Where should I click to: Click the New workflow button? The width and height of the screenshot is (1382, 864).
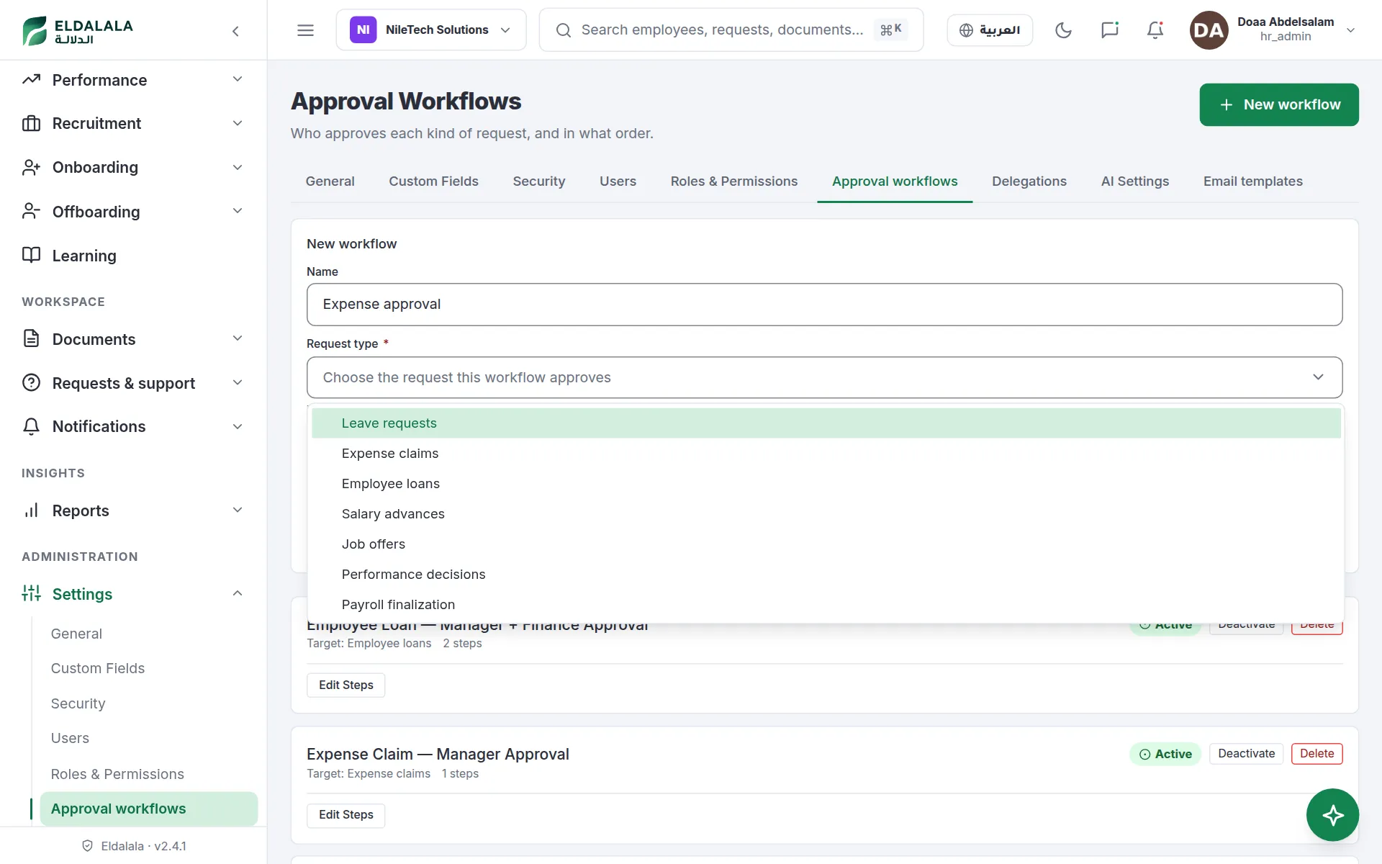tap(1278, 104)
